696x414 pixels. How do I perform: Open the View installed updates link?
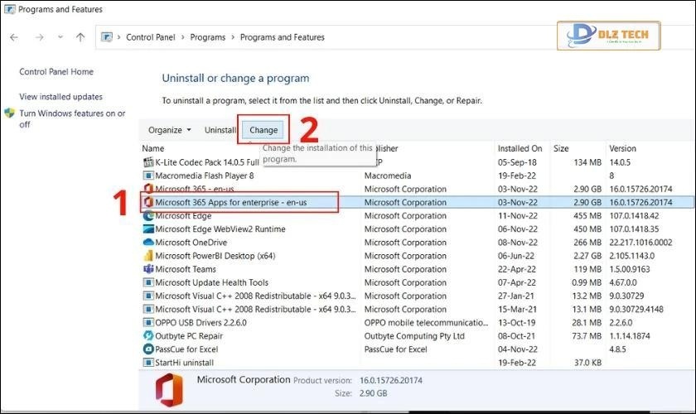coord(60,97)
